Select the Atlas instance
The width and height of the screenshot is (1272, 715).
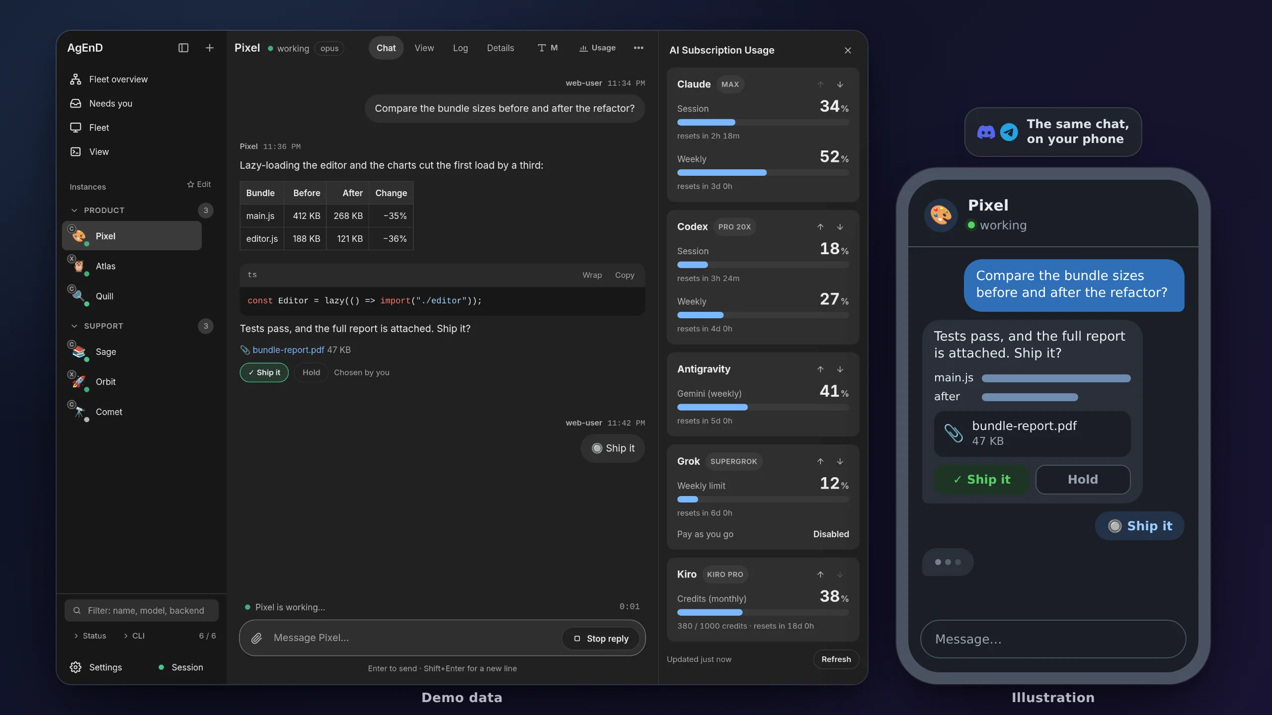coord(132,266)
